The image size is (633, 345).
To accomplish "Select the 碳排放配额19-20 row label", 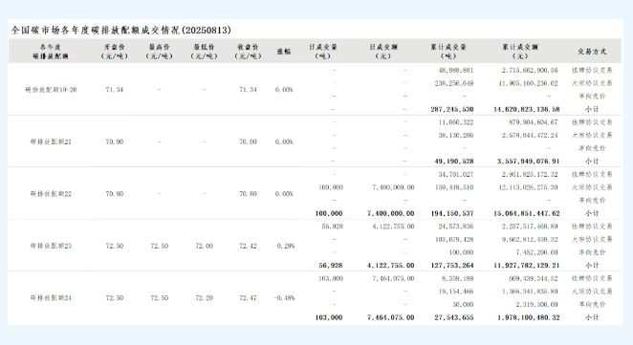I will [x=51, y=90].
